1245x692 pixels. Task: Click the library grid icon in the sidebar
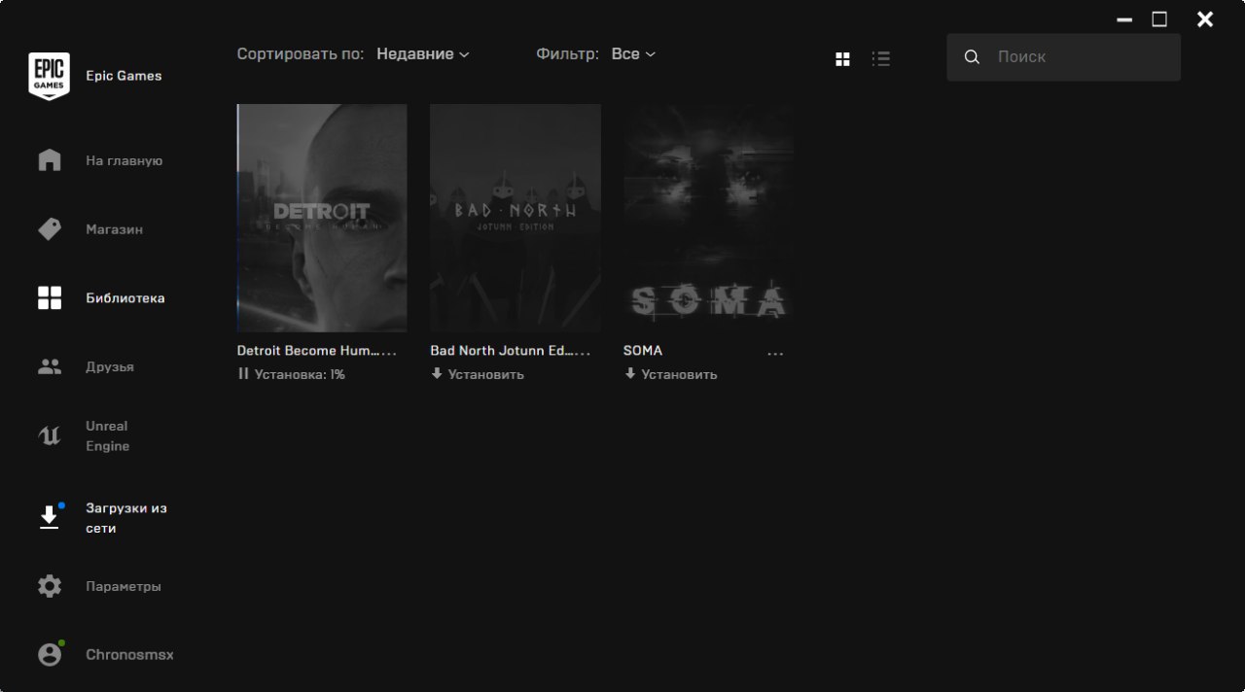coord(50,298)
